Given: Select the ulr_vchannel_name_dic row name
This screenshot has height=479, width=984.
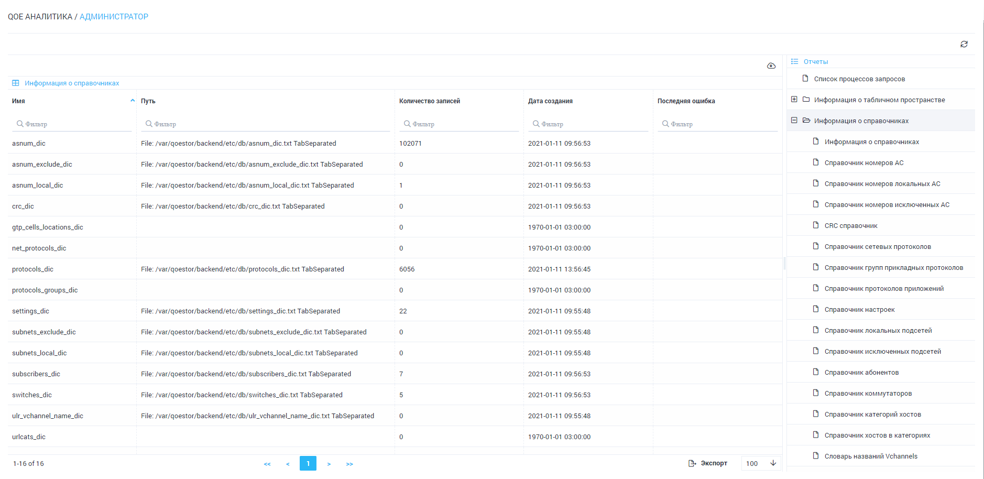Looking at the screenshot, I should tap(48, 416).
